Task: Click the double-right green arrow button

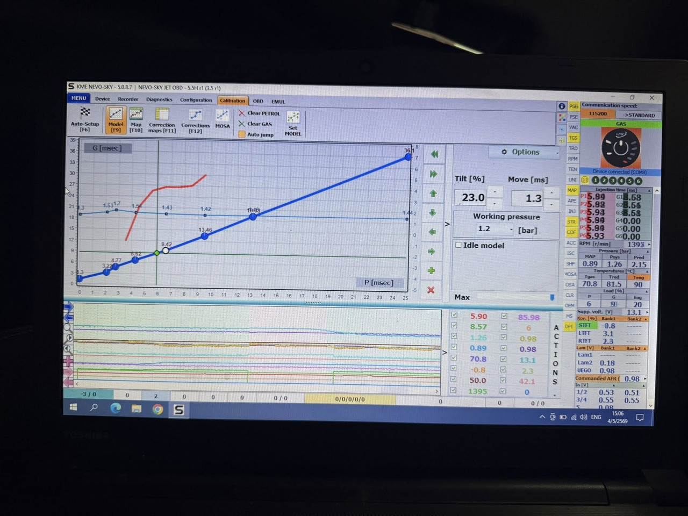Action: 433,174
